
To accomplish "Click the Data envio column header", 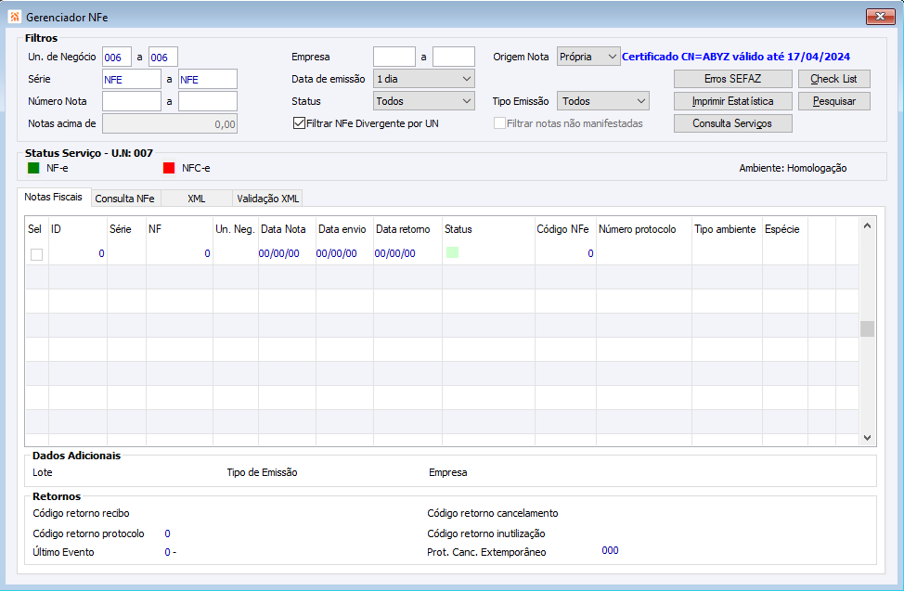I will click(x=344, y=229).
